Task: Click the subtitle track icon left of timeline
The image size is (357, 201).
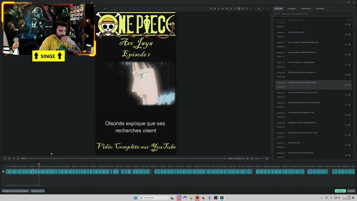Action: tap(3, 172)
